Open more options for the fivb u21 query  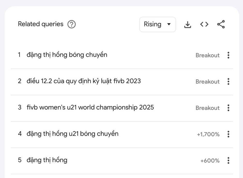228,108
